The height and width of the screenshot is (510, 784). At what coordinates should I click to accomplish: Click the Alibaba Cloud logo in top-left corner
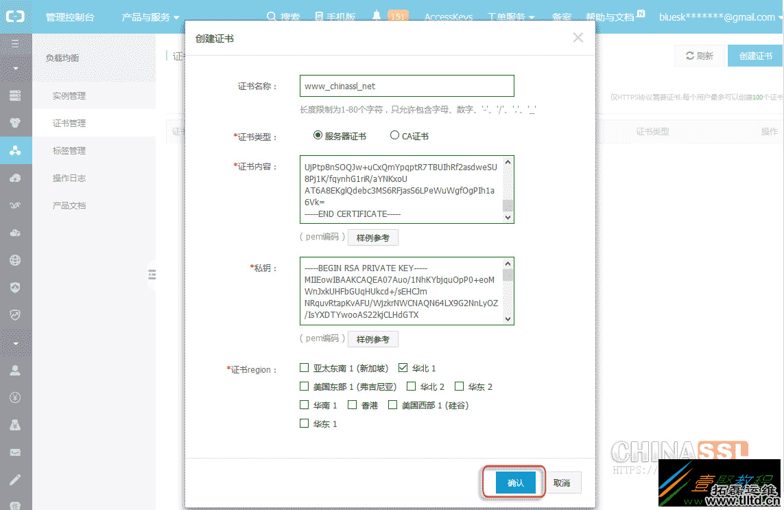click(x=15, y=15)
